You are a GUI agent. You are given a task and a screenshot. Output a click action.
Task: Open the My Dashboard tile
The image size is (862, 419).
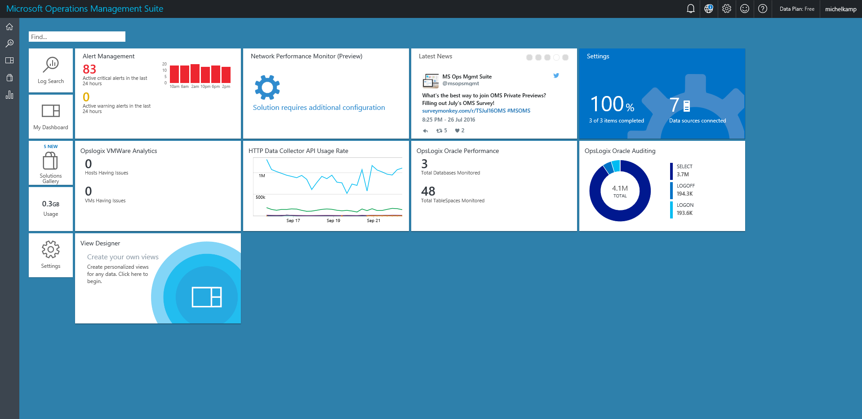51,117
